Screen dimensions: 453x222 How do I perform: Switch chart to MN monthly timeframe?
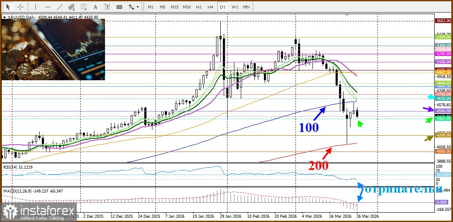pyautogui.click(x=246, y=7)
